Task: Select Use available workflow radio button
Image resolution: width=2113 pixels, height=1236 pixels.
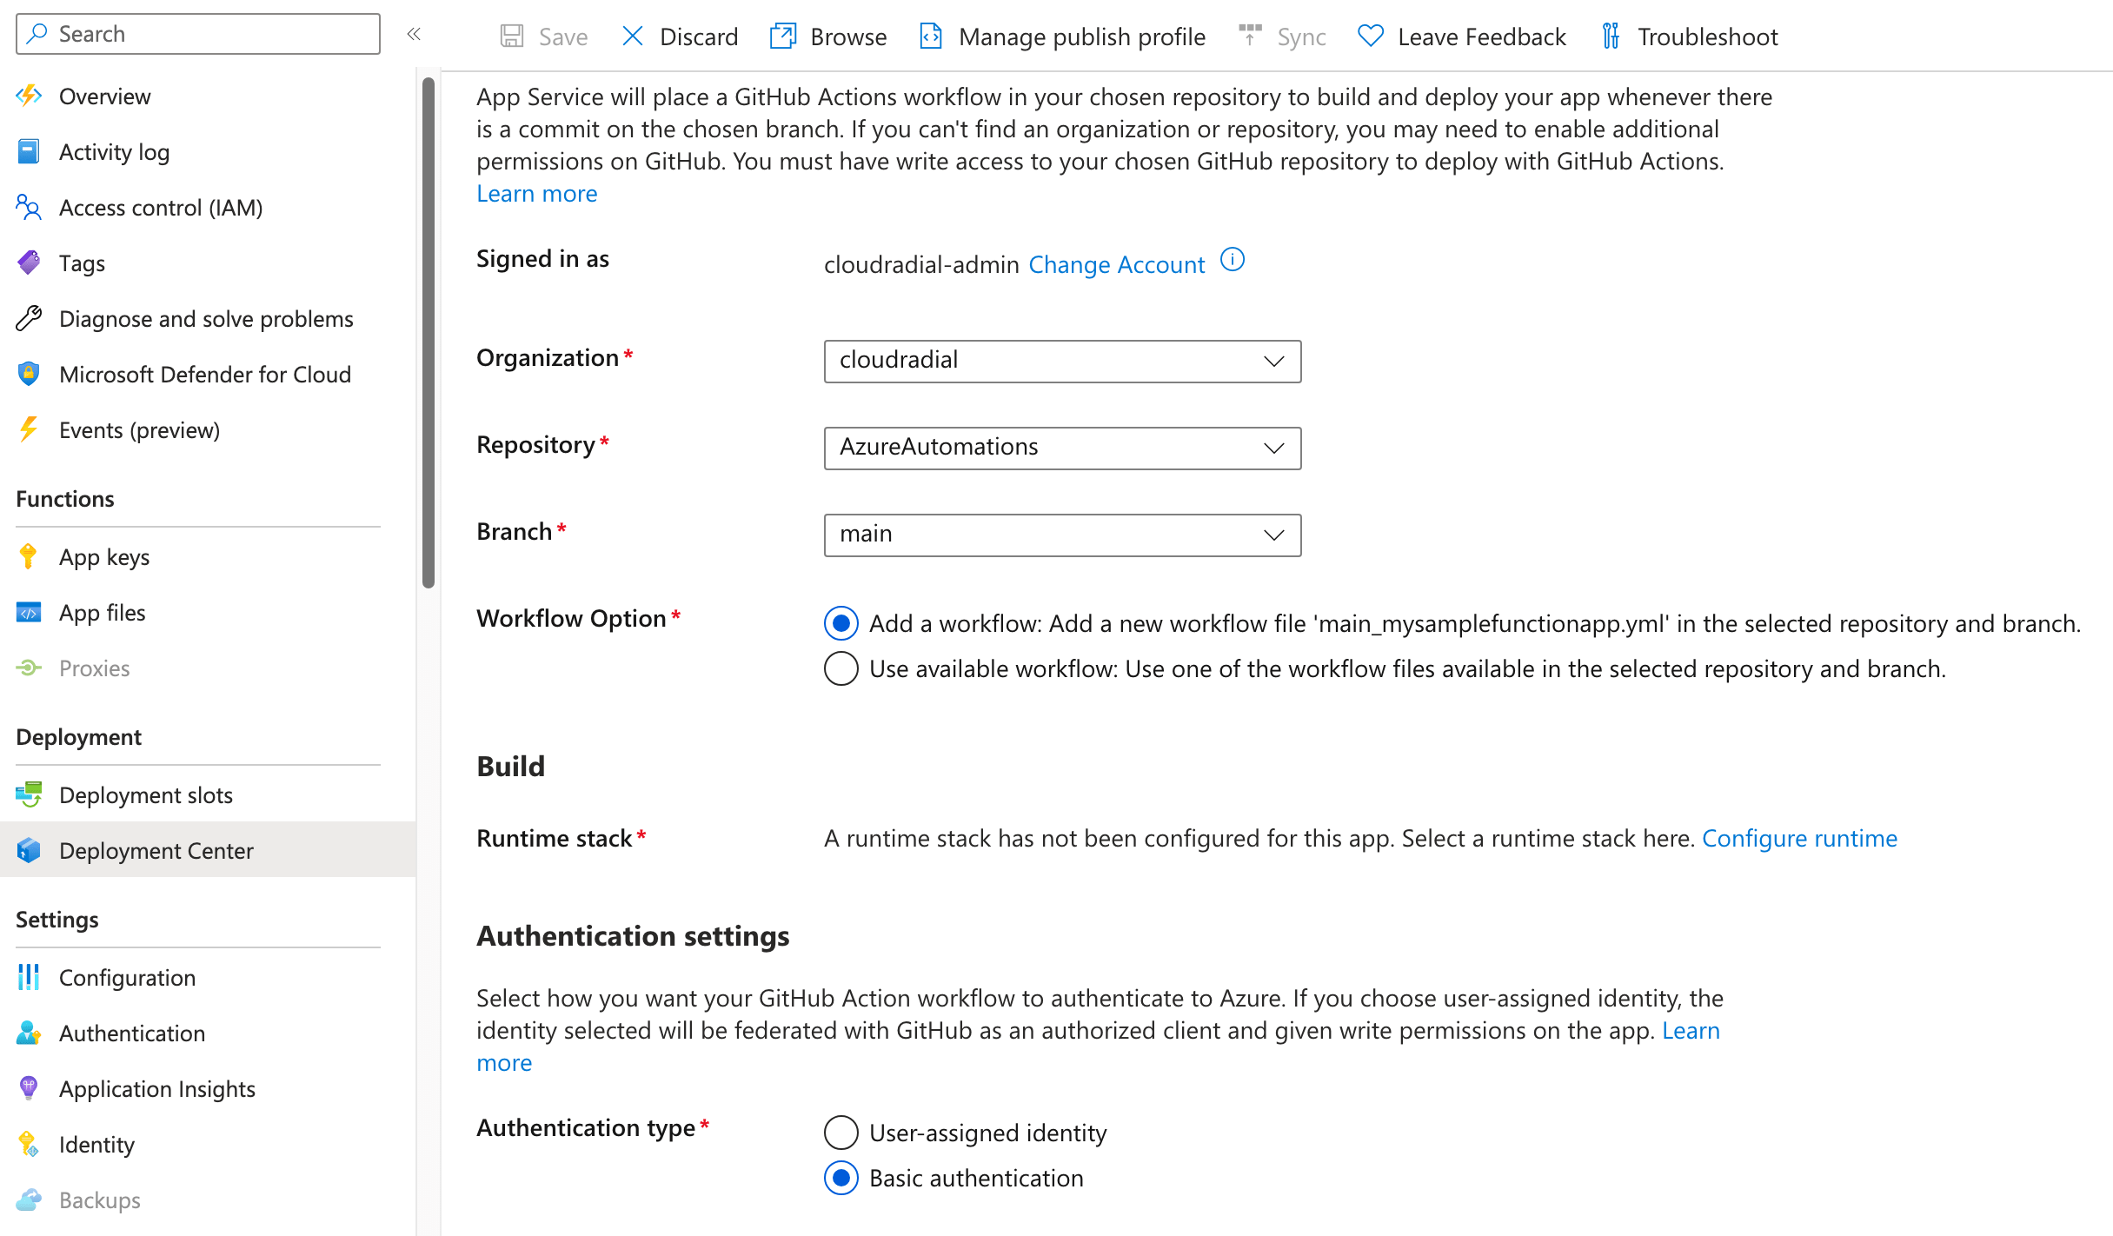Action: click(x=841, y=668)
